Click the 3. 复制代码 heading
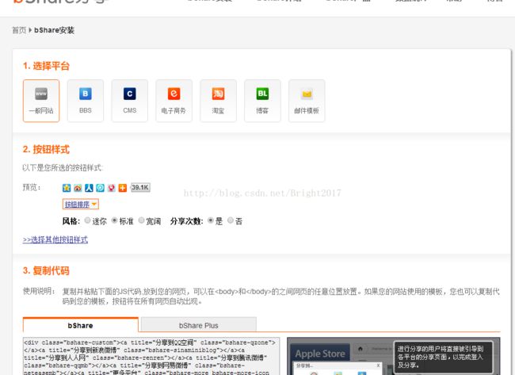515x375 pixels. pos(46,271)
